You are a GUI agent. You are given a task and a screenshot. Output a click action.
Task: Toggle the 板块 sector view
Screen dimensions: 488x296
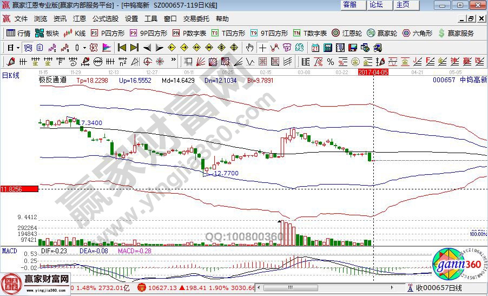[48, 33]
